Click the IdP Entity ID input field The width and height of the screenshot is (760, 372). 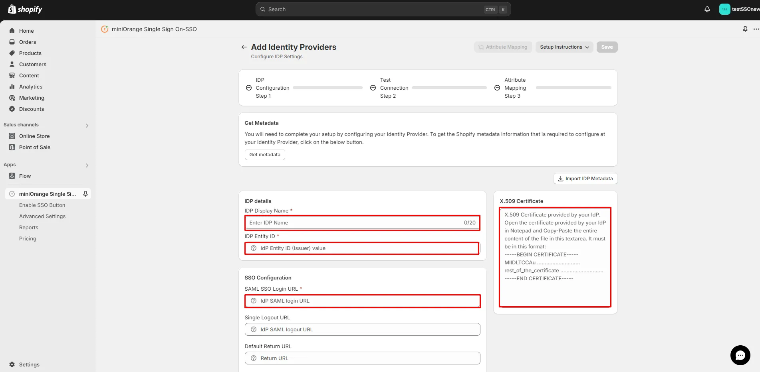point(362,248)
